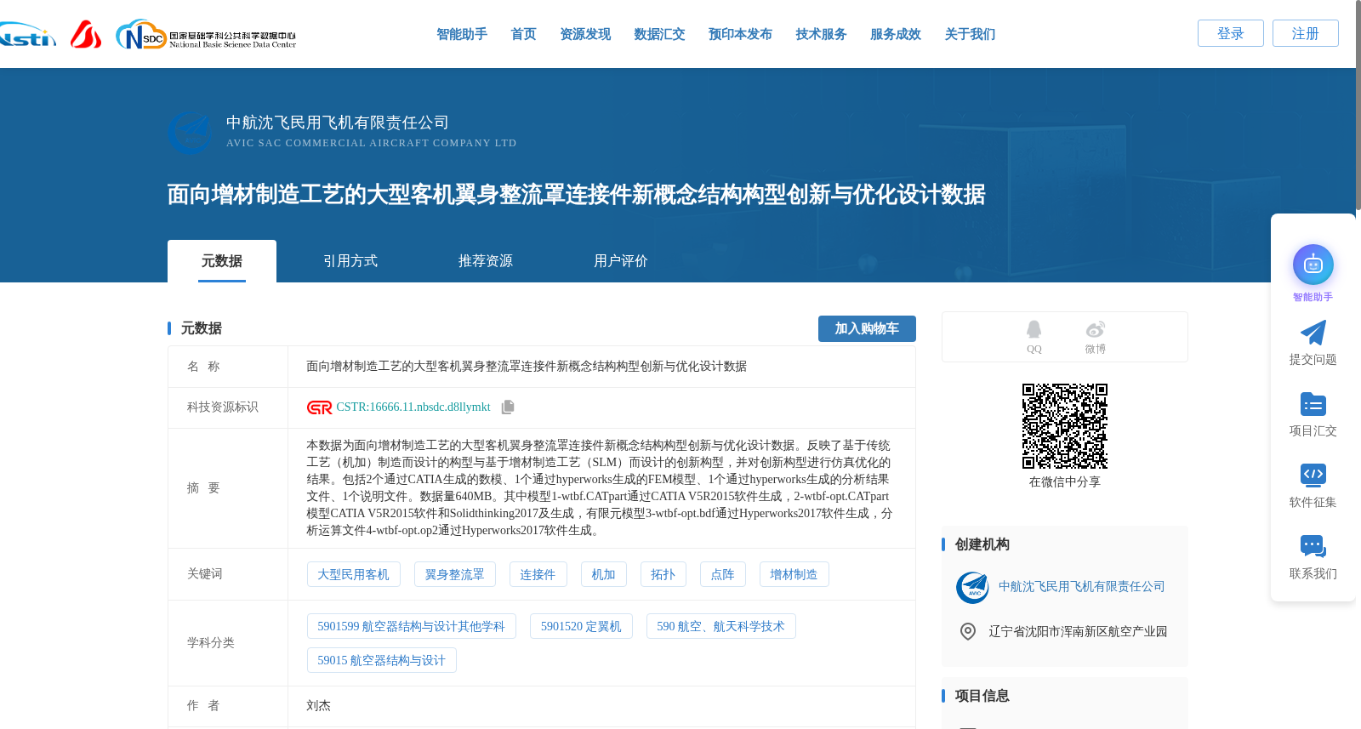Open 预印本发布 menu item

pyautogui.click(x=740, y=34)
